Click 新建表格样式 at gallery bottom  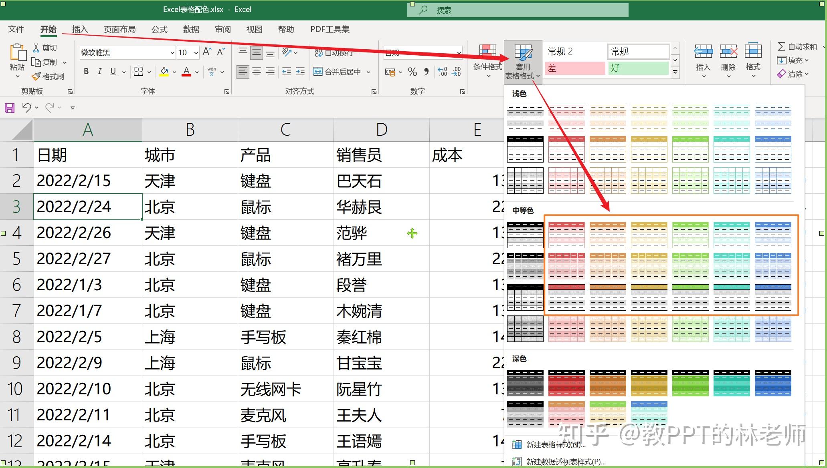point(554,445)
